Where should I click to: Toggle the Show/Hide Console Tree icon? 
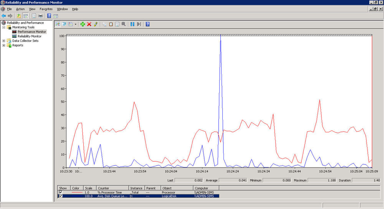click(25, 16)
